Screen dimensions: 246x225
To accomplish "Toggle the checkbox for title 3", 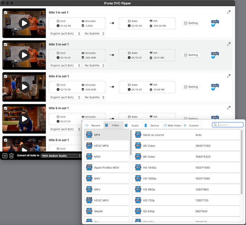I will (x=5, y=44).
